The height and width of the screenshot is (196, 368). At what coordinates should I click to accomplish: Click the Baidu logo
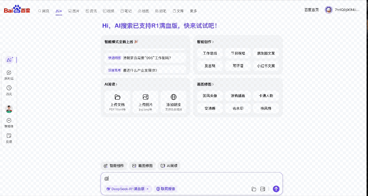pyautogui.click(x=17, y=10)
